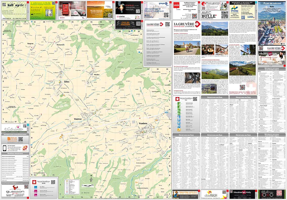The width and height of the screenshot is (287, 200).
Task: Click the castle path photo in the article
Action: point(187,48)
